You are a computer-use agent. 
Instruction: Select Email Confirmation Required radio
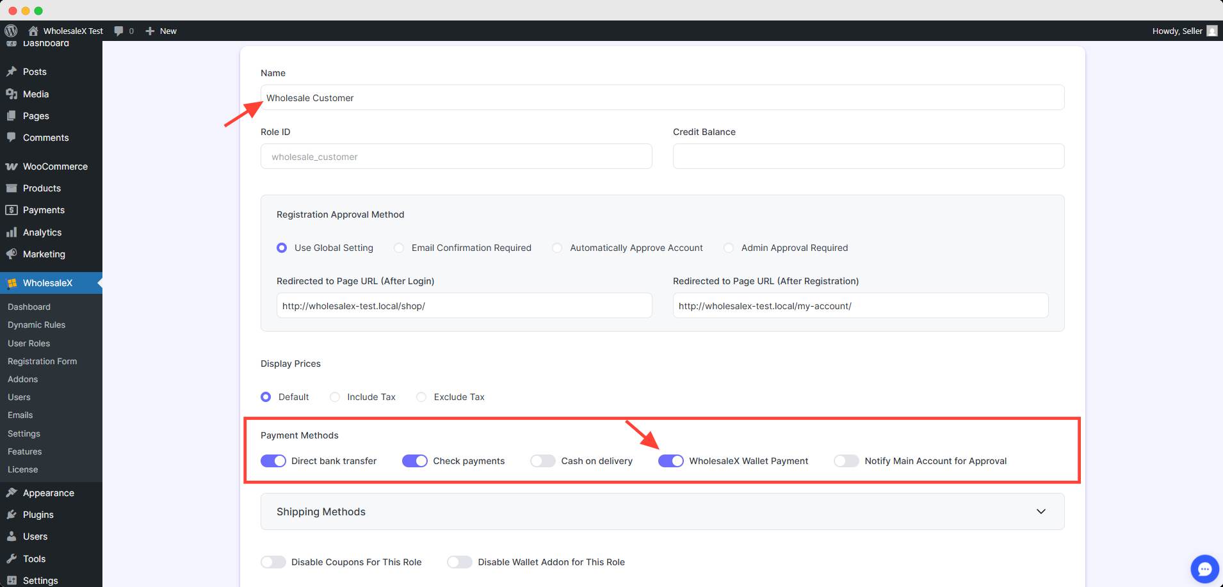399,248
